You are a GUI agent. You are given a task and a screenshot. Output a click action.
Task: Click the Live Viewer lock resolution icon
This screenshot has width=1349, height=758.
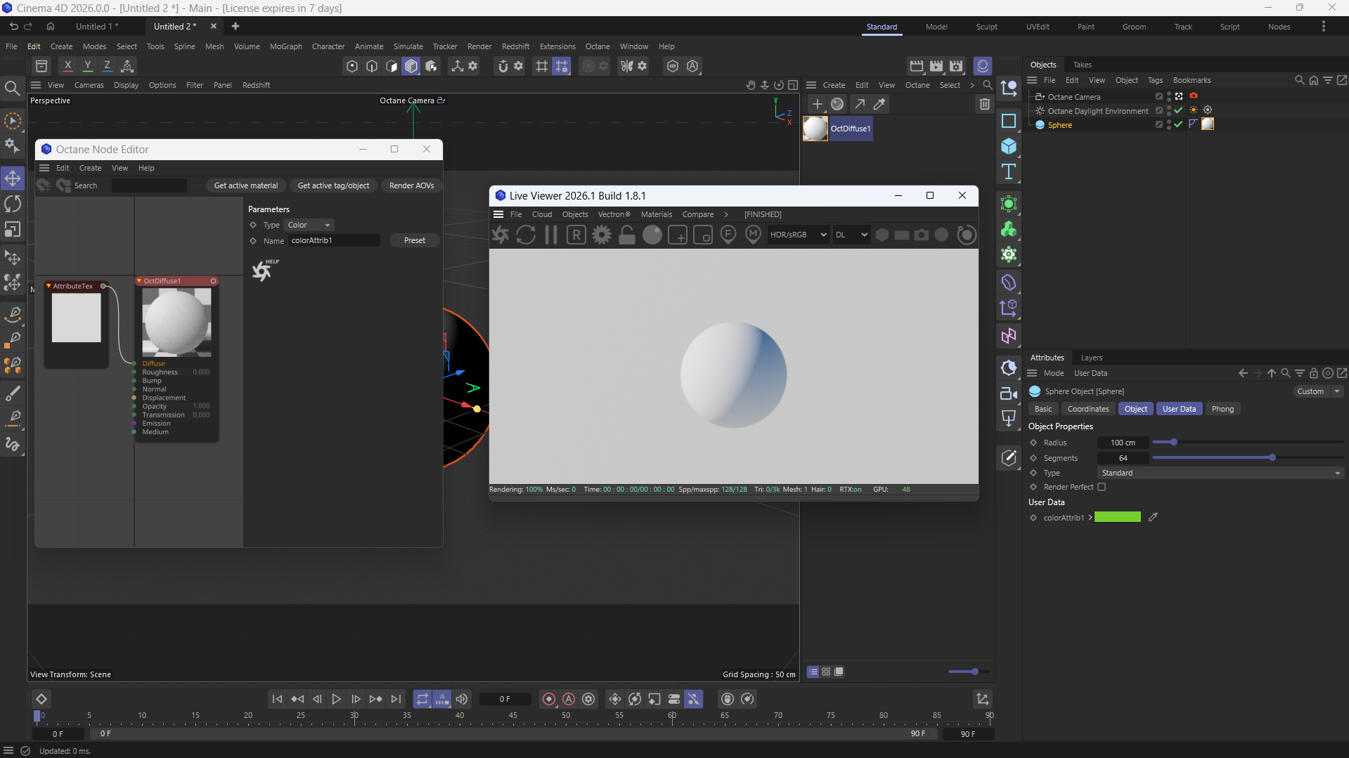[x=627, y=235]
